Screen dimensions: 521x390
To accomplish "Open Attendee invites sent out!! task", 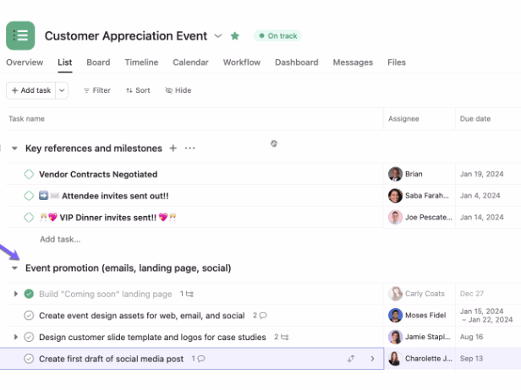I will 115,196.
